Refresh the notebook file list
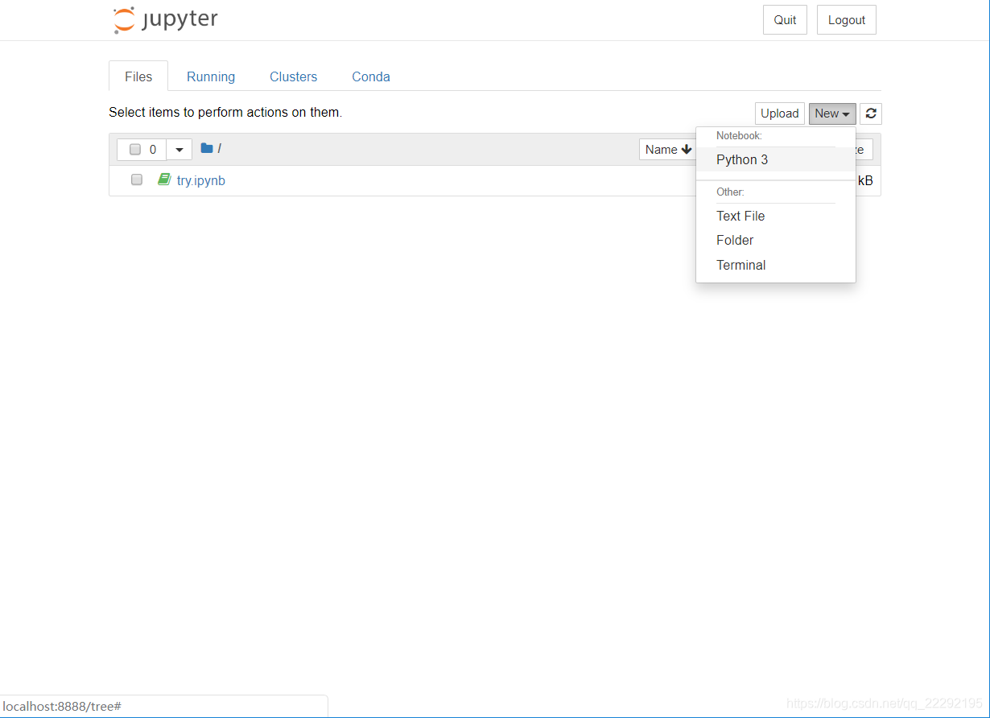 click(x=870, y=113)
